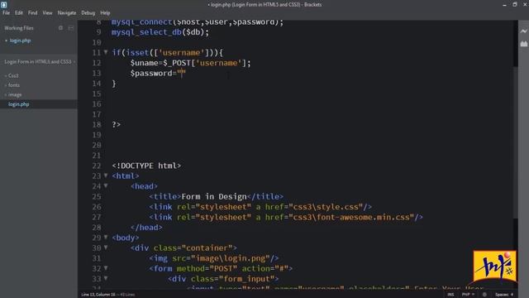Click the 'isset' keyword on line 11
529x298 pixels.
pos(137,53)
